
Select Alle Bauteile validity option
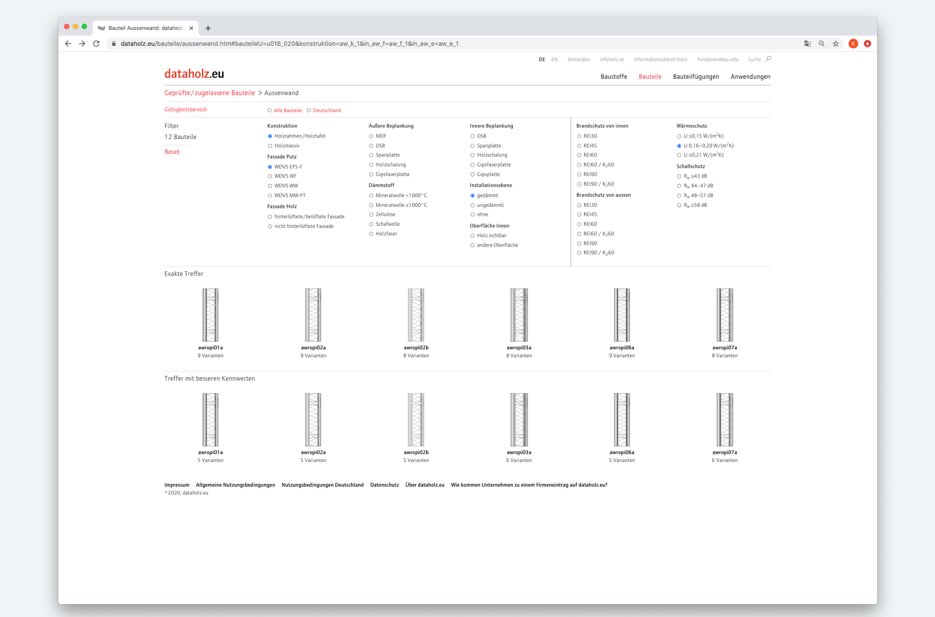269,111
